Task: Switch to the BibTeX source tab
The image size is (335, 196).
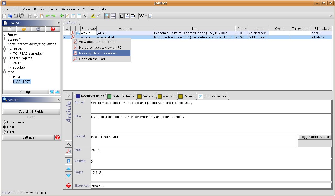Action: pos(213,96)
